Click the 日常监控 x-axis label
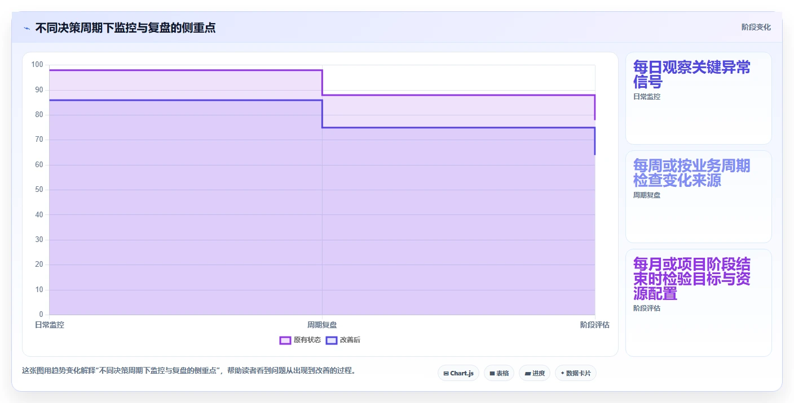 pos(50,325)
